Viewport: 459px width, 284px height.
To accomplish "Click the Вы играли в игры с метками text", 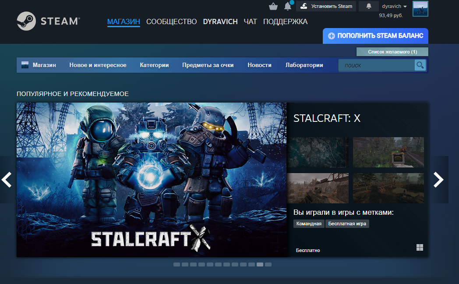I will [x=343, y=212].
